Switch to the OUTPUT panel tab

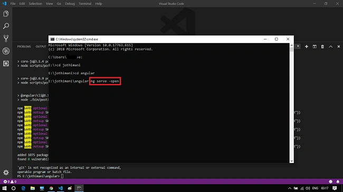click(41, 46)
